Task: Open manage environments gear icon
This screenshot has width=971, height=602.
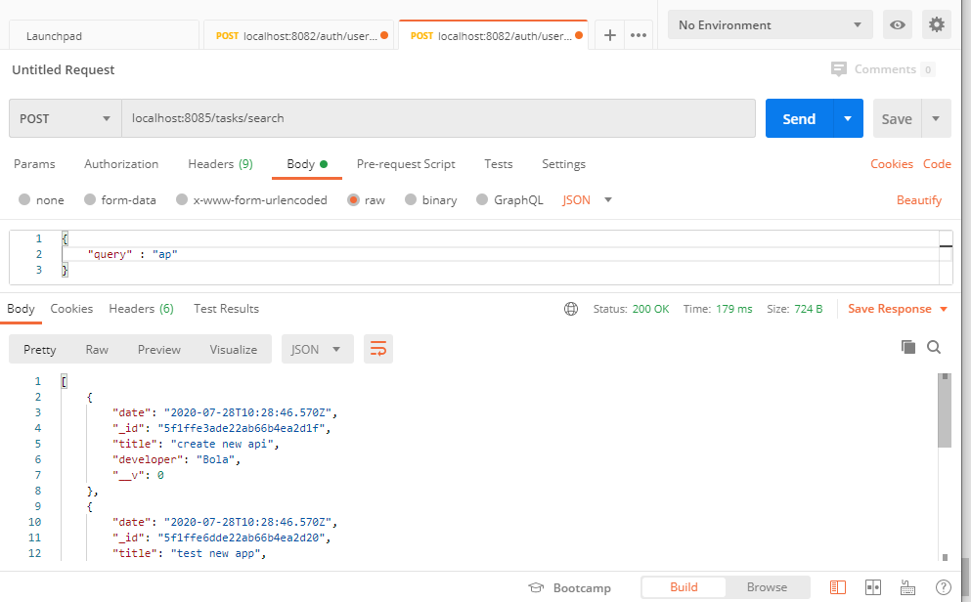Action: click(x=937, y=24)
